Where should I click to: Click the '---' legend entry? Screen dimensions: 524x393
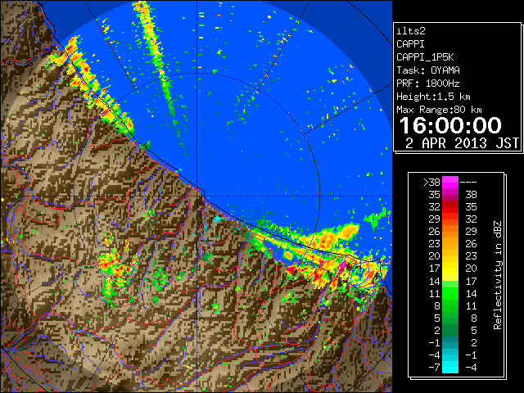[x=468, y=183]
